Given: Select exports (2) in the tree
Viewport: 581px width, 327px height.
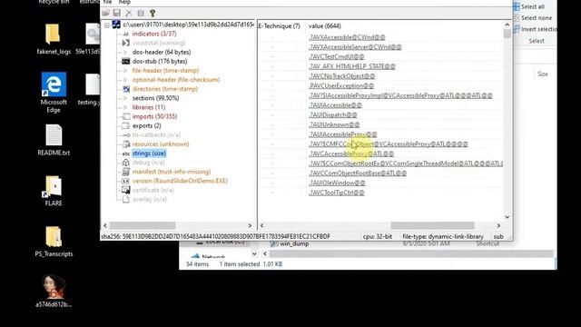Looking at the screenshot, I should [147, 125].
